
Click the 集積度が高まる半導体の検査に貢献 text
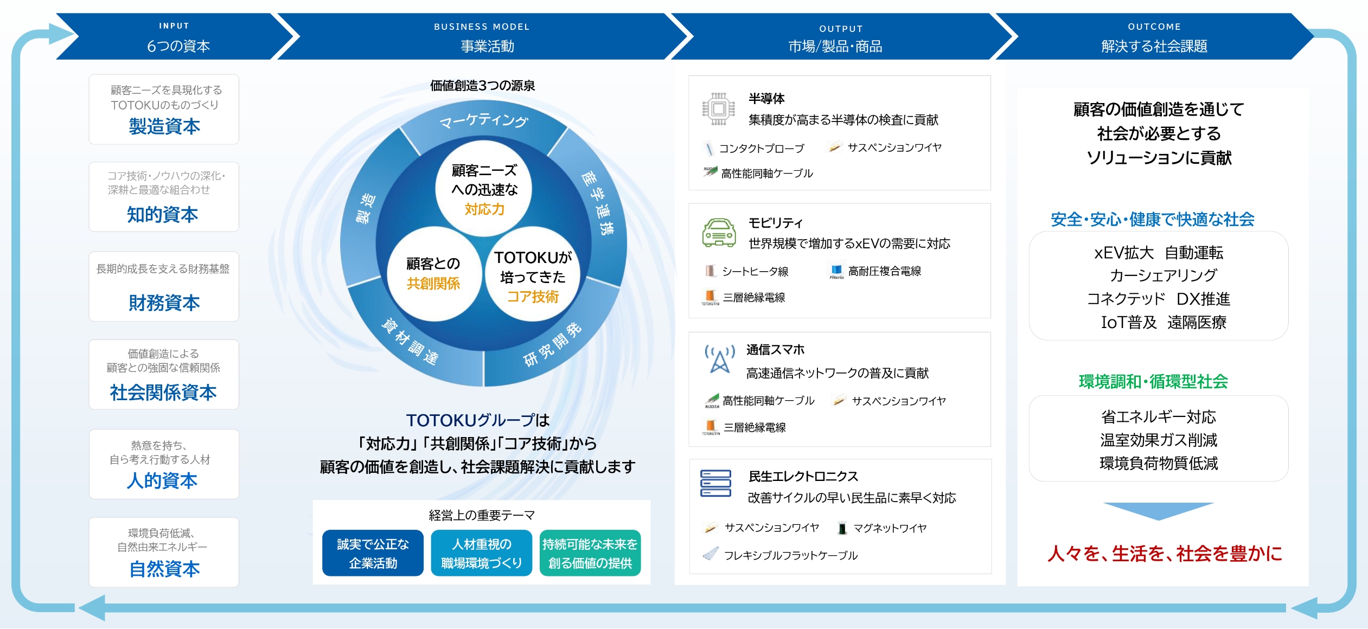[x=843, y=120]
